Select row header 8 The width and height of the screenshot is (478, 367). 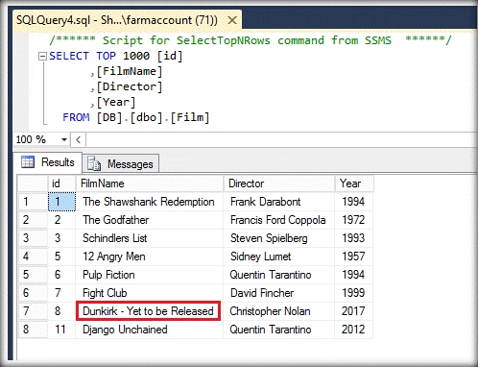pyautogui.click(x=33, y=330)
